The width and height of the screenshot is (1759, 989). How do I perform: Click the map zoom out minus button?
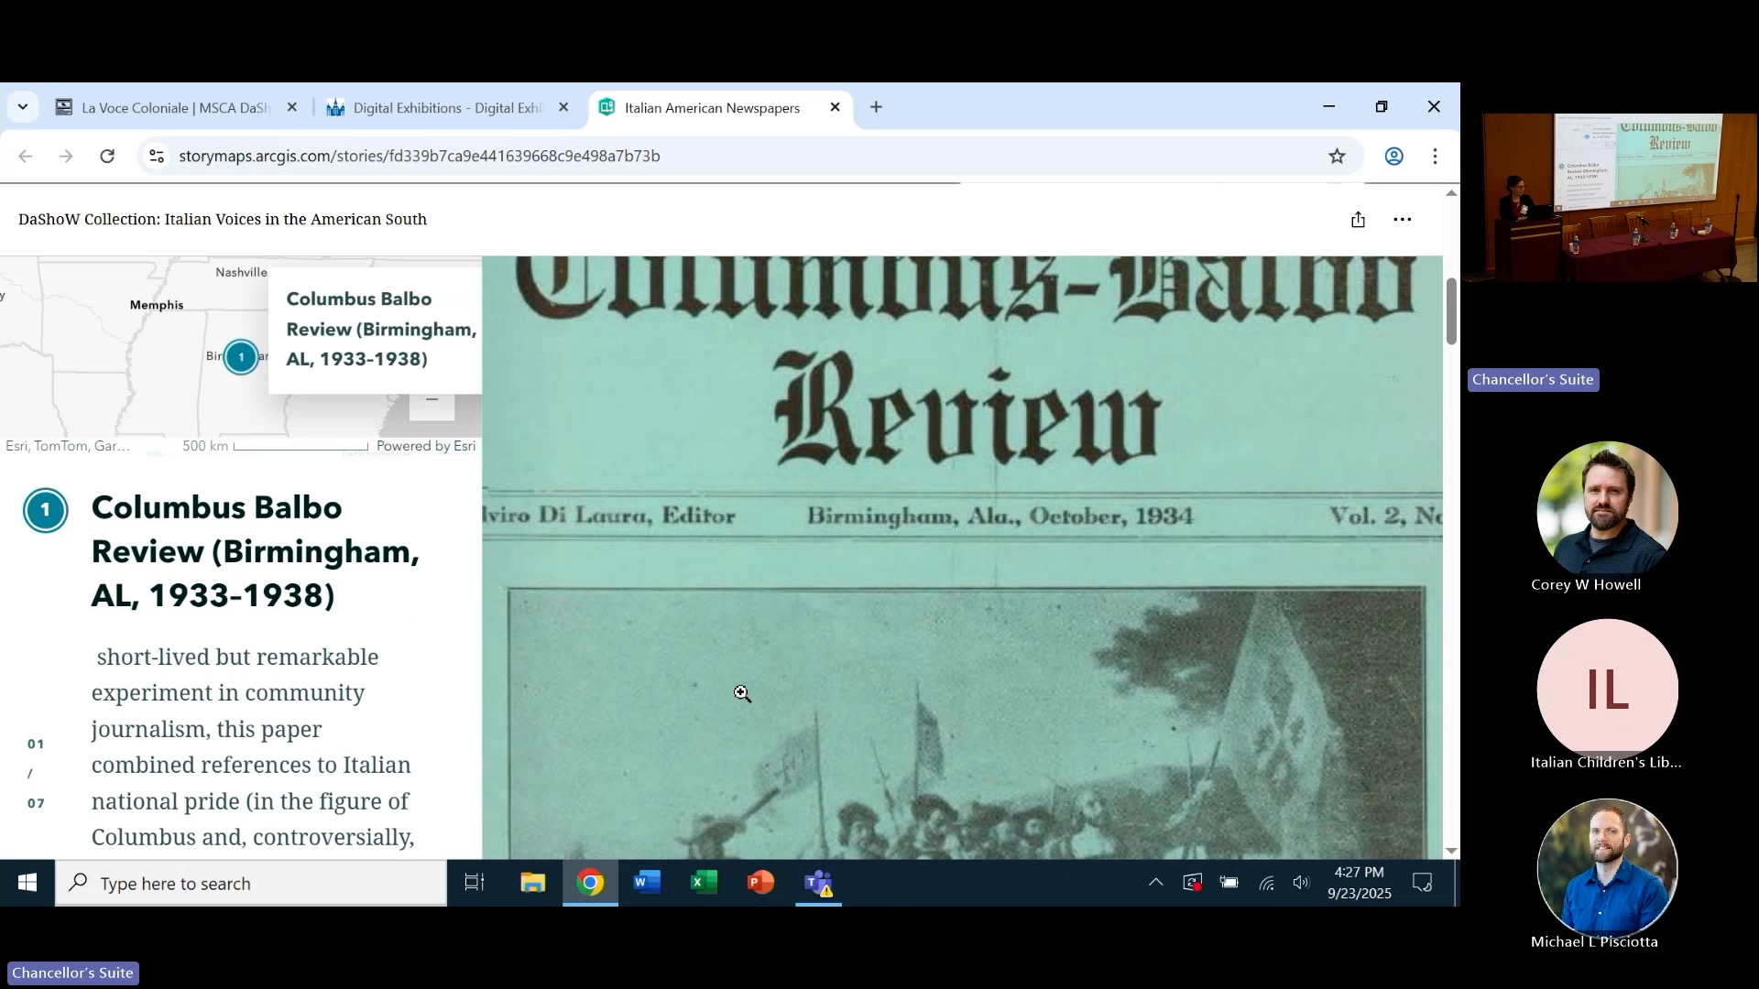(432, 401)
